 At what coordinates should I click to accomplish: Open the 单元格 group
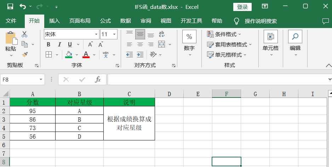[x=271, y=43]
